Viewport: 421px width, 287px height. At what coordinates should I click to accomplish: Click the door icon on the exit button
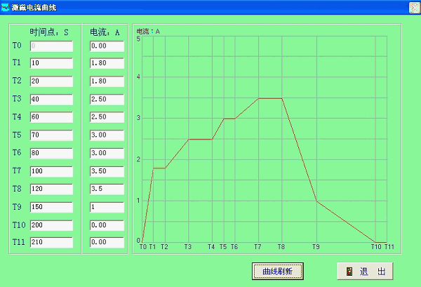pos(349,272)
